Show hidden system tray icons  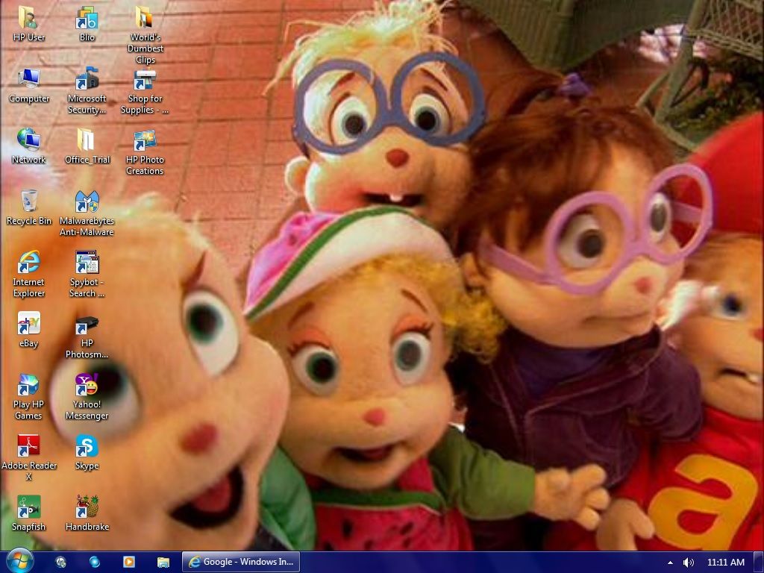point(671,563)
